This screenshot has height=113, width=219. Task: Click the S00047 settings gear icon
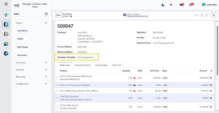pos(71,16)
